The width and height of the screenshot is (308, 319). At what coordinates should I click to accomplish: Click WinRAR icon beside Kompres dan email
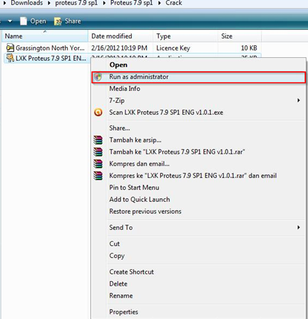[98, 164]
